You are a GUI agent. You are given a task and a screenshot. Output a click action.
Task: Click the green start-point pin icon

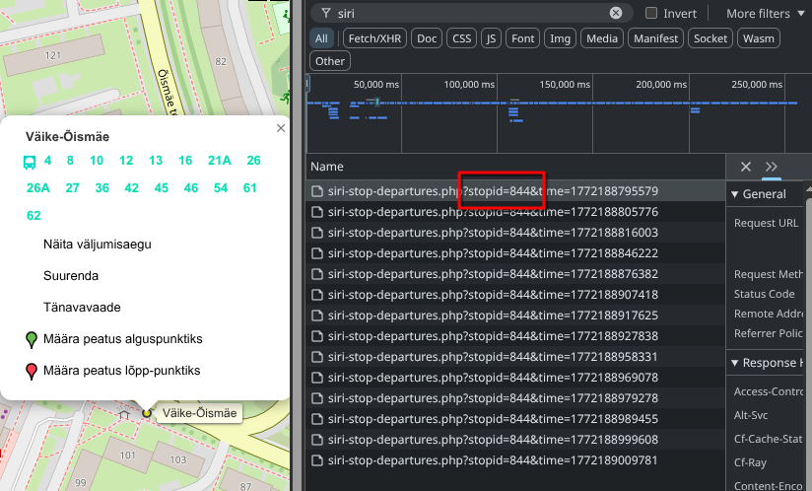tap(31, 340)
